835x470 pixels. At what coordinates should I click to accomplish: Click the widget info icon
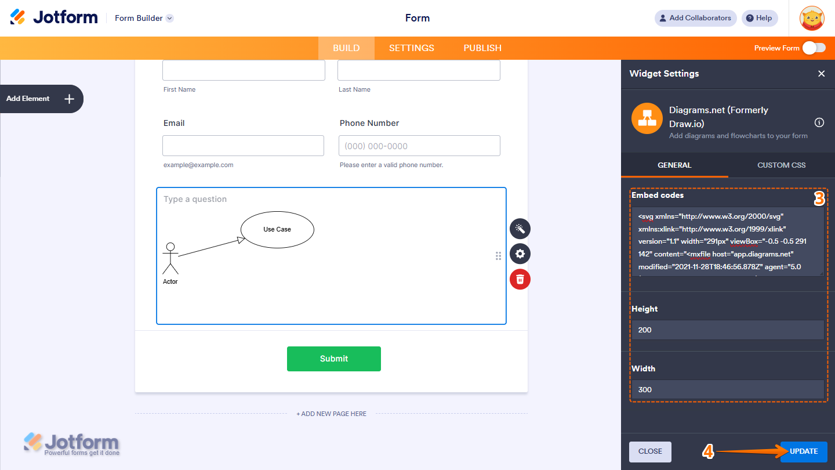[819, 122]
